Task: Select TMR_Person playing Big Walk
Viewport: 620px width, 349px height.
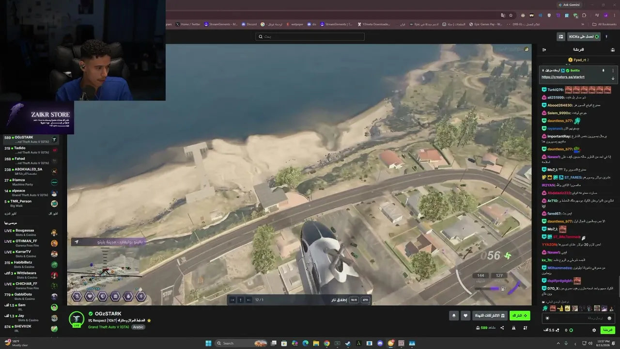Action: (31, 204)
